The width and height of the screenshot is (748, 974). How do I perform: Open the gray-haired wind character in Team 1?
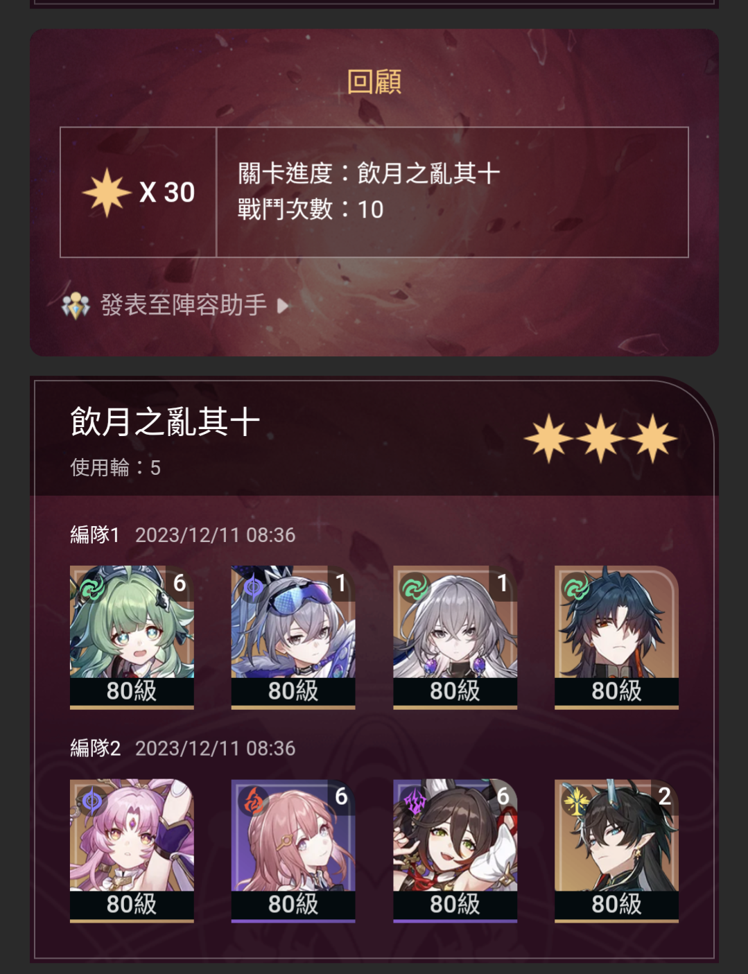(x=455, y=637)
